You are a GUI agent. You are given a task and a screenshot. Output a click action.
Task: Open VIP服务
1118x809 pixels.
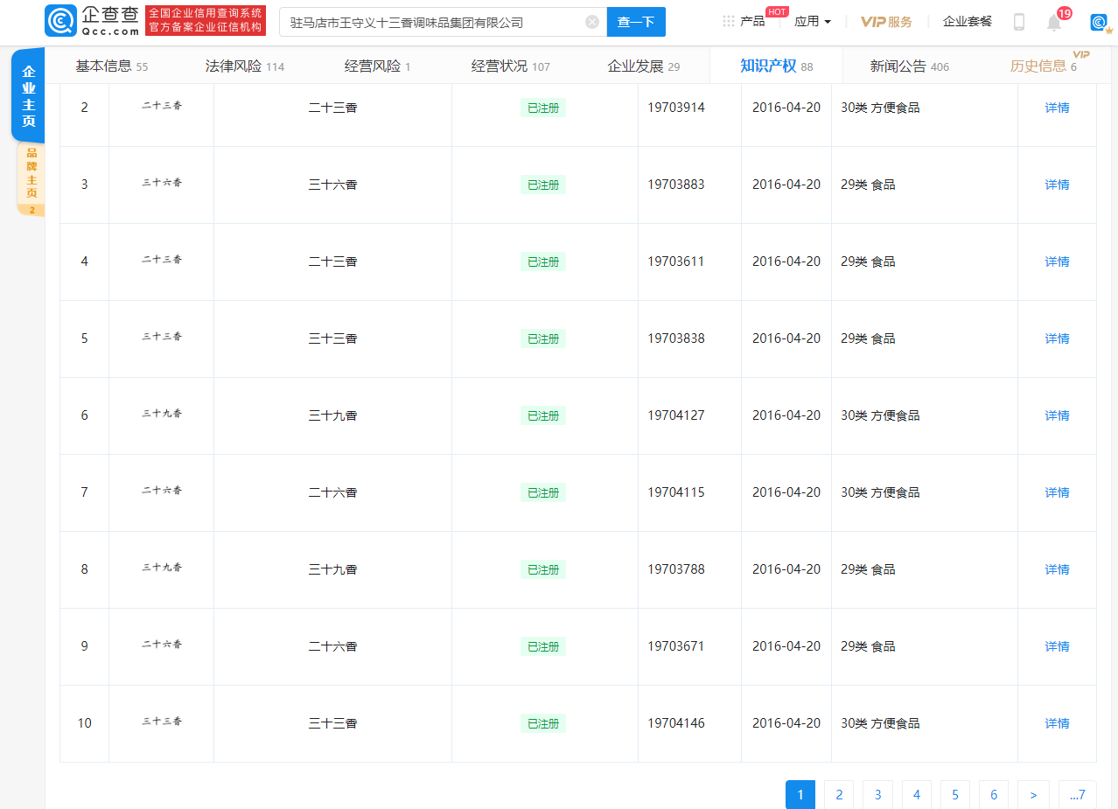click(886, 22)
